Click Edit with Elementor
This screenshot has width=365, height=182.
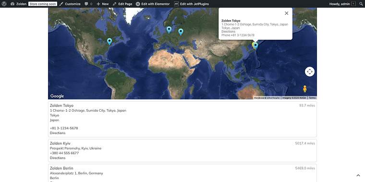click(x=153, y=4)
